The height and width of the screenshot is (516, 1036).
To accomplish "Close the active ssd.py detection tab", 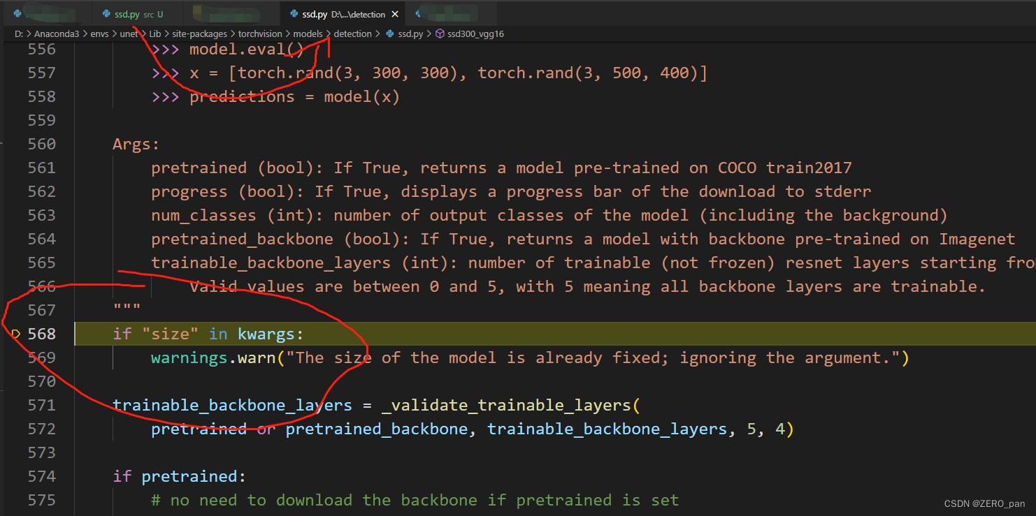I will pos(395,14).
